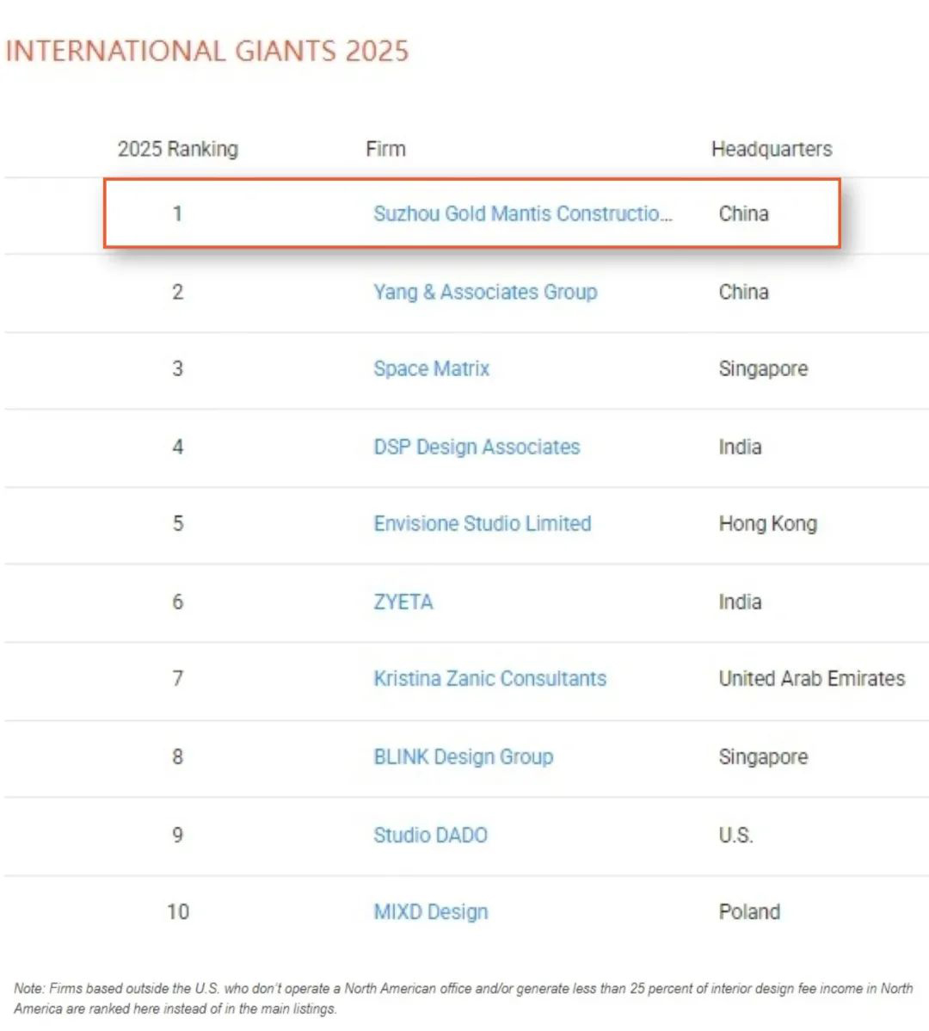The width and height of the screenshot is (929, 1031).
Task: Open Yang & Associates Group link
Action: pos(485,292)
